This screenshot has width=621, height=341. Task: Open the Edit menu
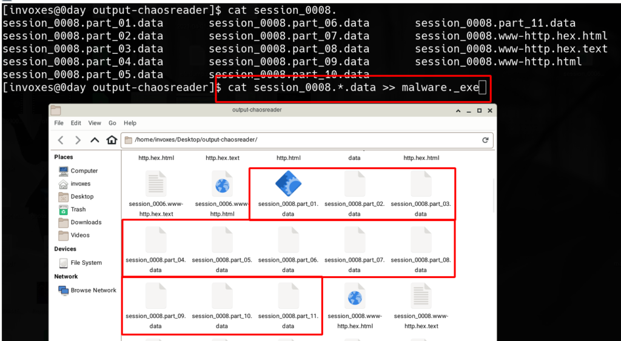coord(76,123)
